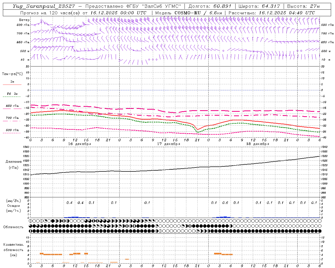The height and width of the screenshot is (268, 335).
Task: Select the provider text ФГБУ "ЗапСиб УГМС"
Action: [x=154, y=6]
